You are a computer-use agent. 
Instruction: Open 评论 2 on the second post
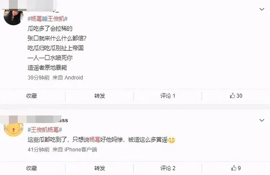168,168
